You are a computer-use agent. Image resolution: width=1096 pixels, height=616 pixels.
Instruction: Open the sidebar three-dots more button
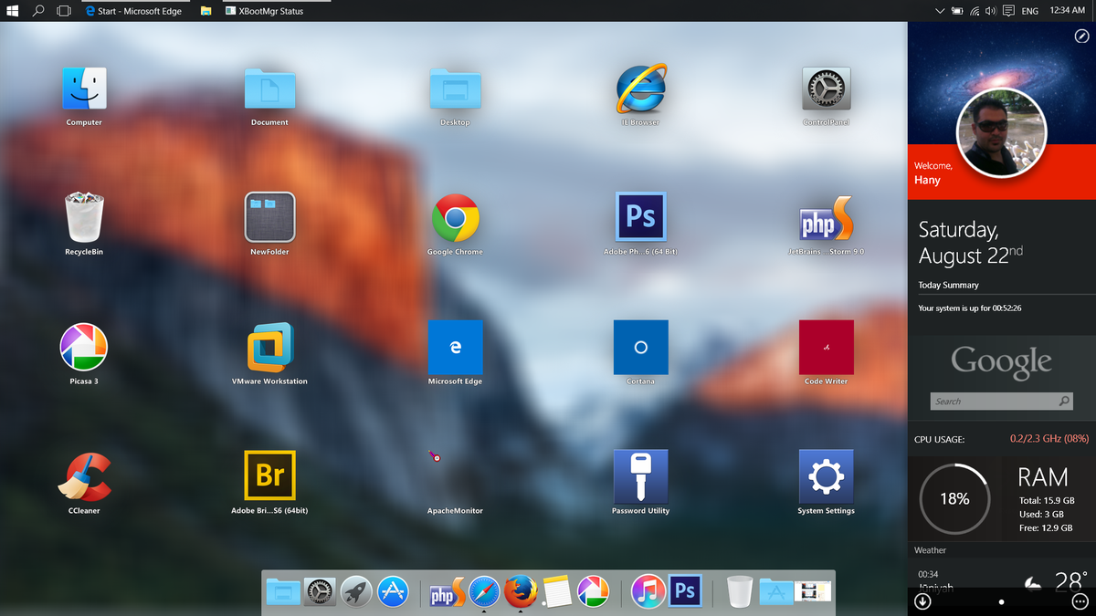[x=1080, y=601]
